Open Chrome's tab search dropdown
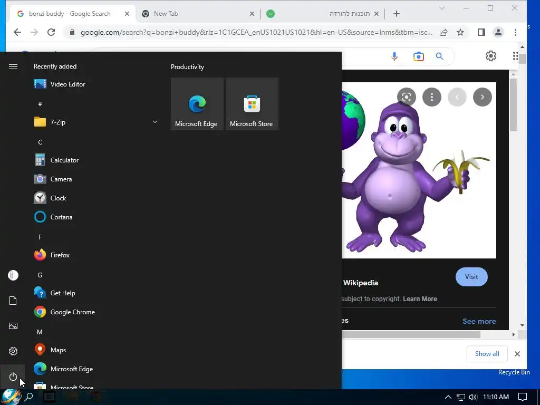The height and width of the screenshot is (405, 540). coord(442,8)
